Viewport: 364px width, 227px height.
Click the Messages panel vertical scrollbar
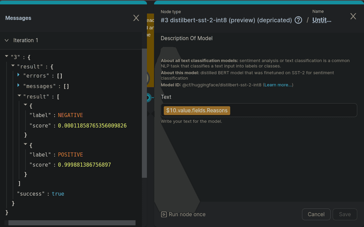point(144,113)
